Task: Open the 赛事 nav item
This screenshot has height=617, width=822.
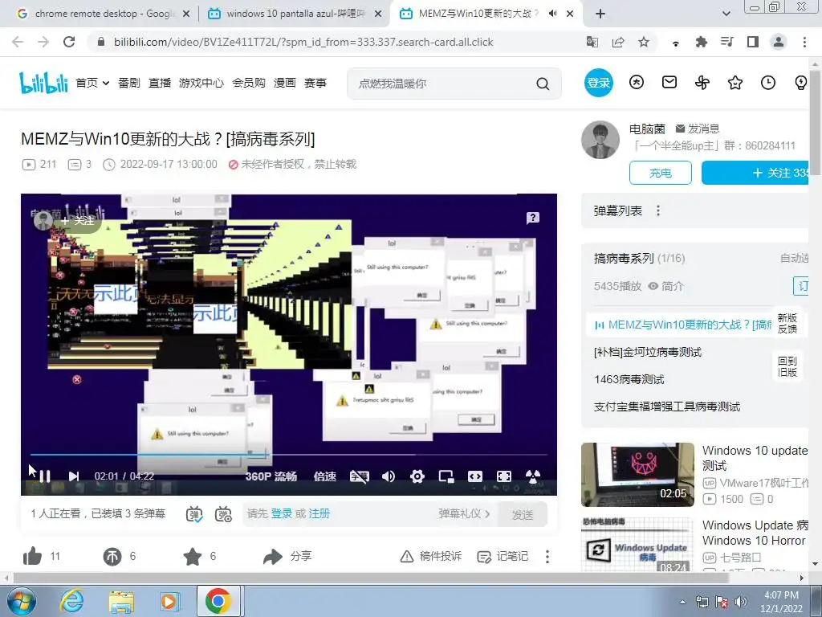Action: click(315, 83)
